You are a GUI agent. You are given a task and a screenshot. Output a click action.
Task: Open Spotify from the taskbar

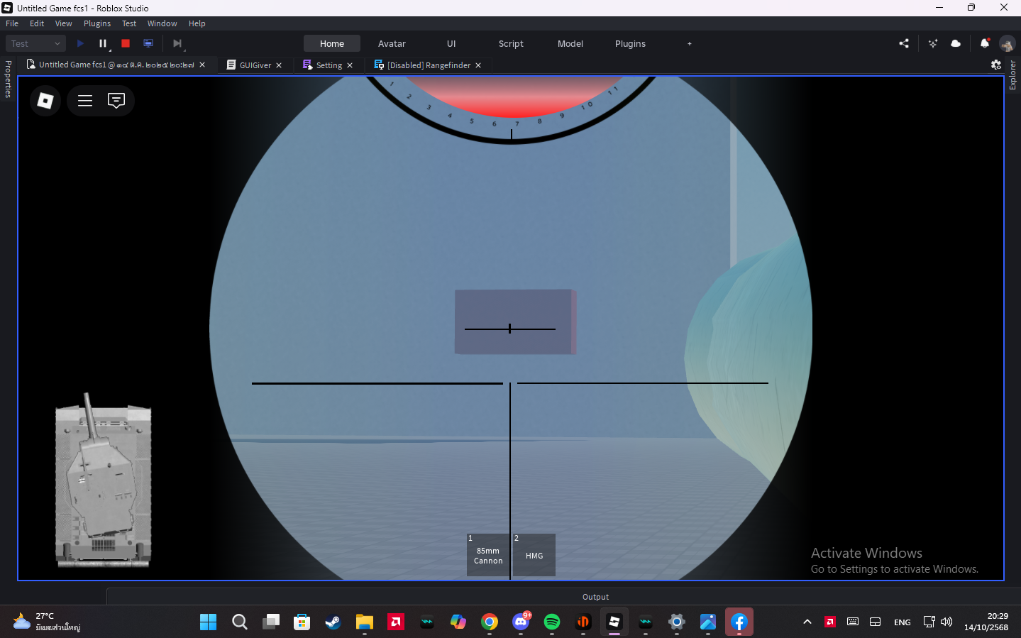point(552,622)
